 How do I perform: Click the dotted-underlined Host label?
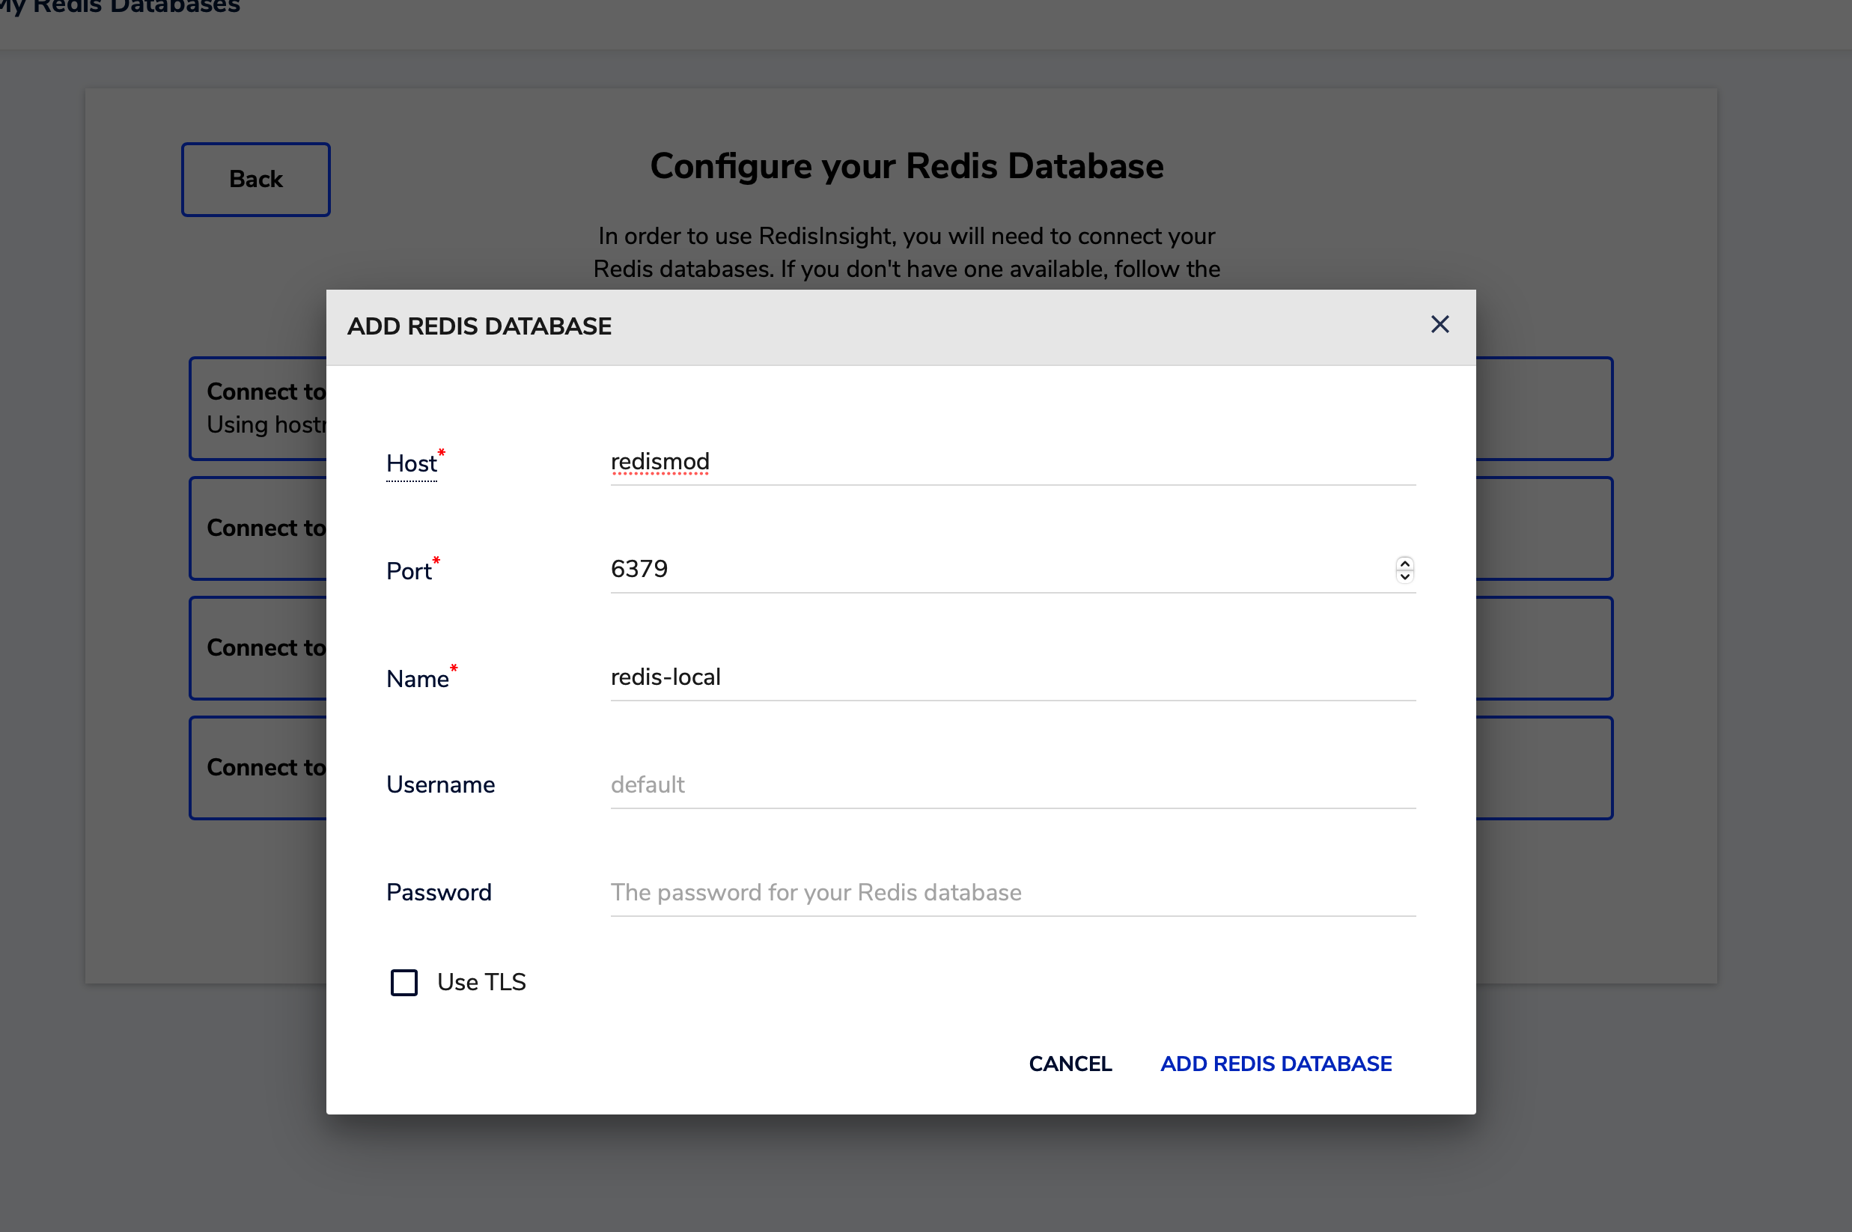click(x=411, y=463)
